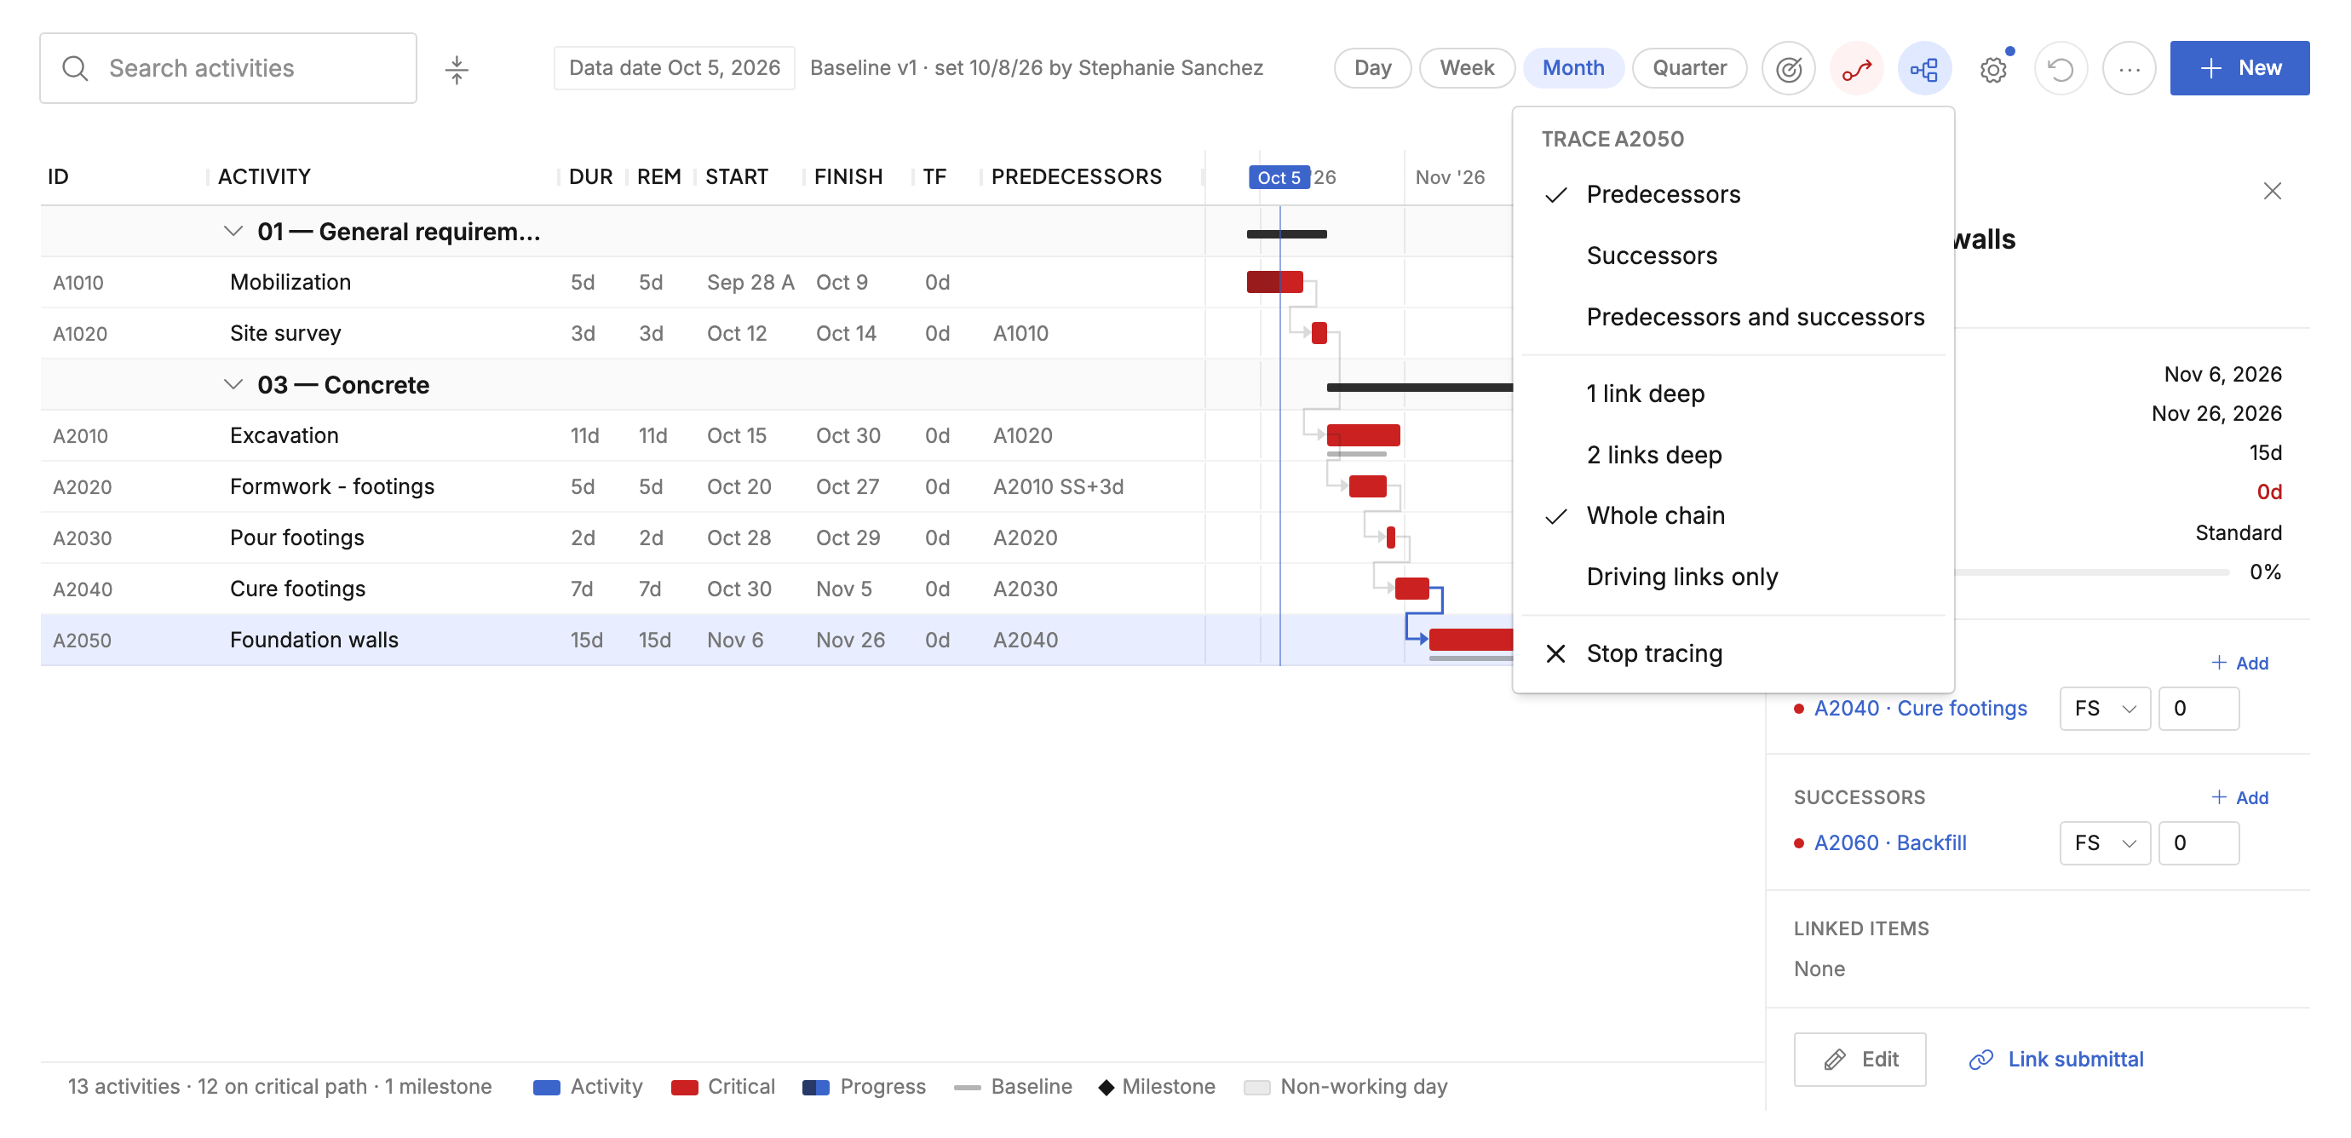Click the plus icon in the New button
Screen dimensions: 2351x1138
(2210, 68)
